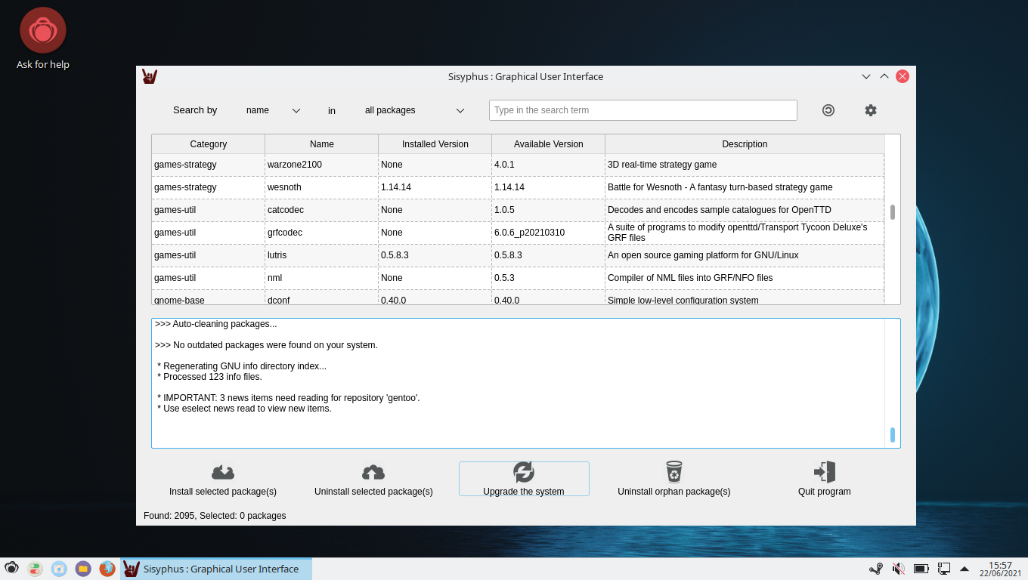Click Quit program button
The height and width of the screenshot is (580, 1028).
825,479
